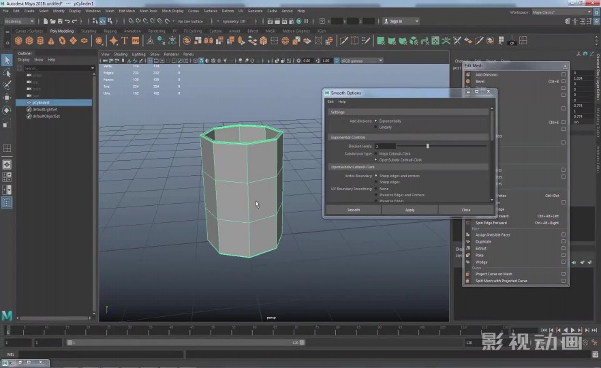Viewport: 601px width, 368px height.
Task: Click the Redo arrow icon
Action: pos(74,21)
